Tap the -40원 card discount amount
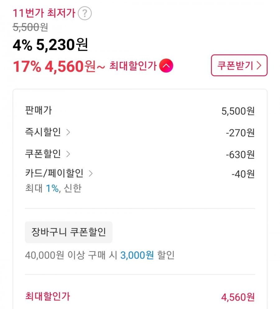The width and height of the screenshot is (280, 309). [x=243, y=174]
